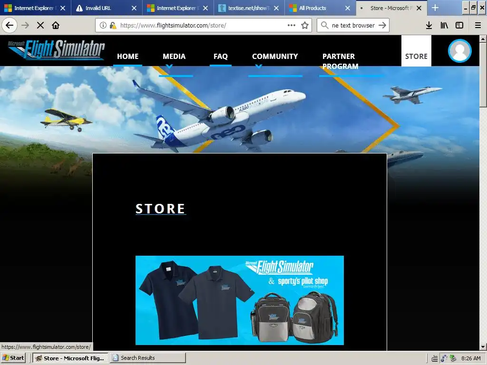Click the network icon in system tray
The image size is (487, 365).
coord(444,358)
